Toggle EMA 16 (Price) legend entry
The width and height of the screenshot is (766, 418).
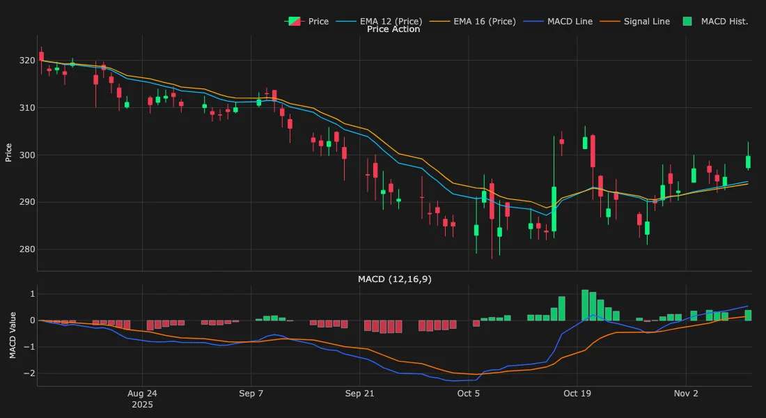click(472, 22)
